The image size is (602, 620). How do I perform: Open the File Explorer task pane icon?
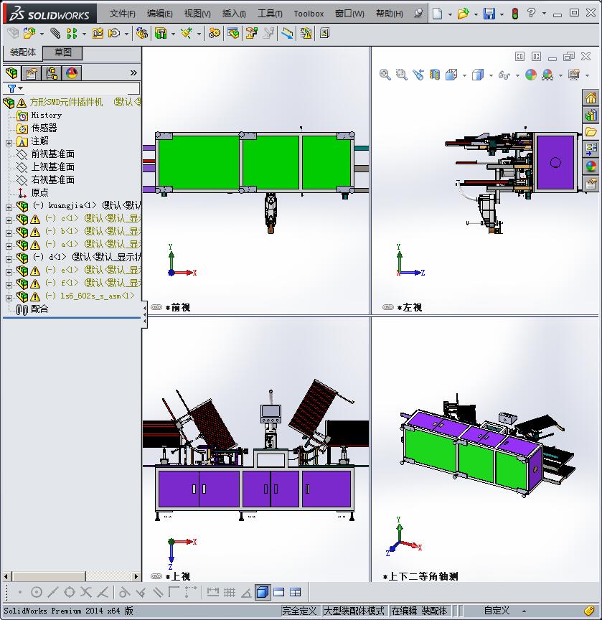591,131
